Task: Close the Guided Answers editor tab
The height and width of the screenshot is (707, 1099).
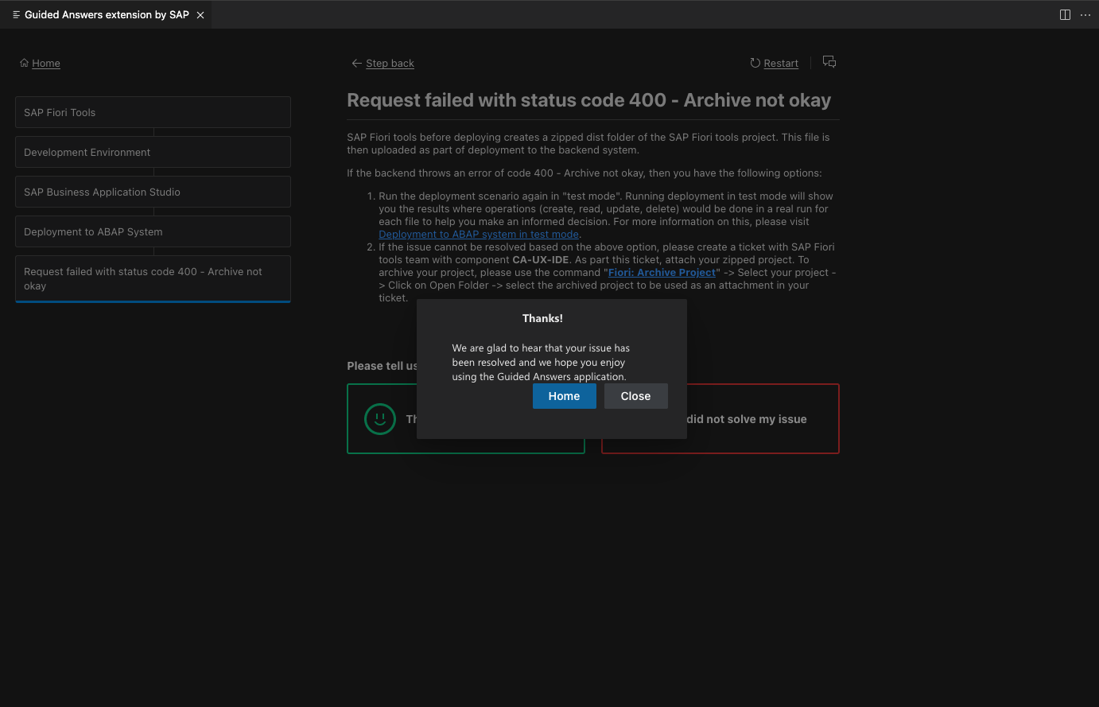Action: point(200,14)
